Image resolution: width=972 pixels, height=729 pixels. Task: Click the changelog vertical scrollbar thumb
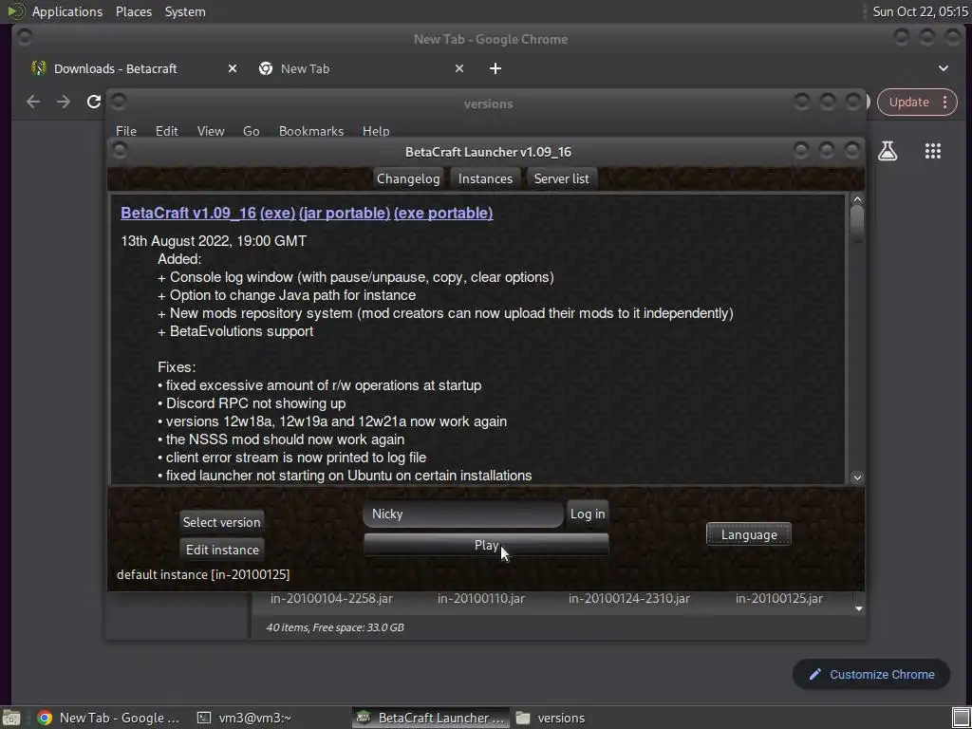(x=857, y=223)
